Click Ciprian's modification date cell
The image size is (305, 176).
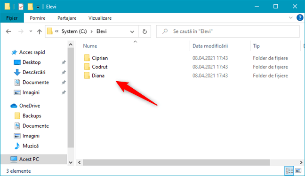click(x=210, y=58)
